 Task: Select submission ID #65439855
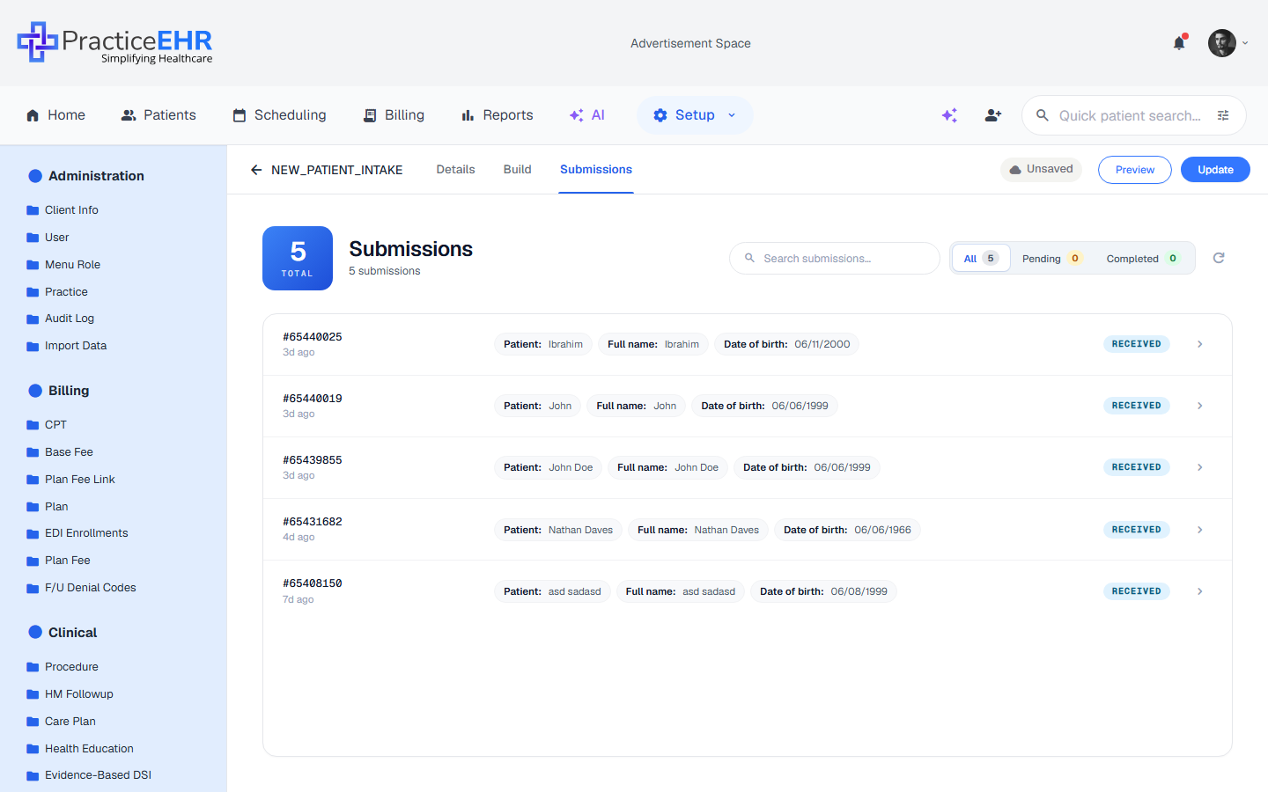313,460
